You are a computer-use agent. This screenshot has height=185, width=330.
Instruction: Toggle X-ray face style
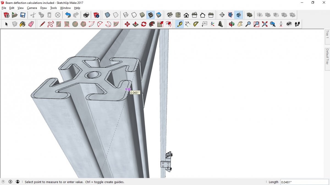(x=108, y=15)
